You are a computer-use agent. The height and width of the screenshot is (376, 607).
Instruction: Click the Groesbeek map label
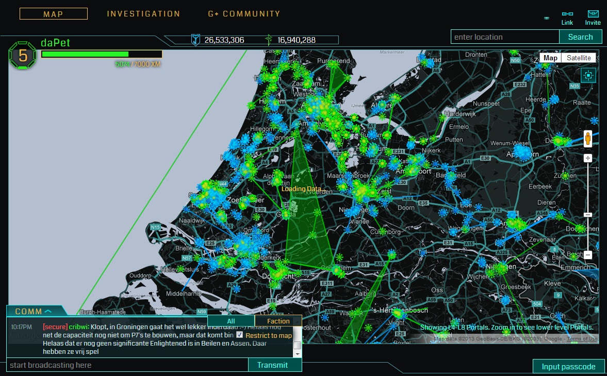click(x=516, y=287)
